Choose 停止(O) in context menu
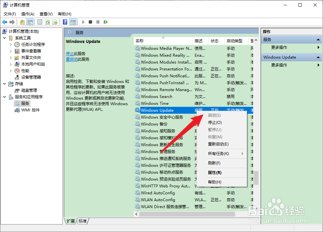Screen dimensions: 323x232 point(222,123)
